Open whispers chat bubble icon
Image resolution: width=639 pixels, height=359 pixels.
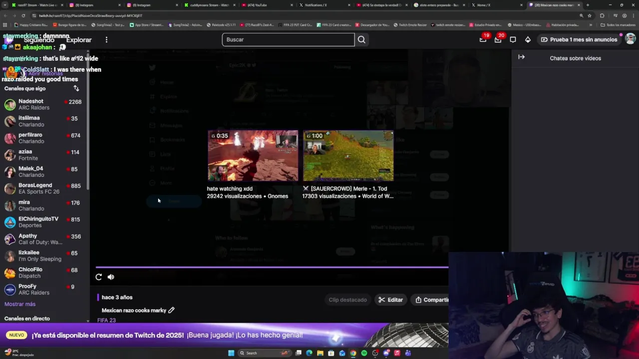coord(513,39)
